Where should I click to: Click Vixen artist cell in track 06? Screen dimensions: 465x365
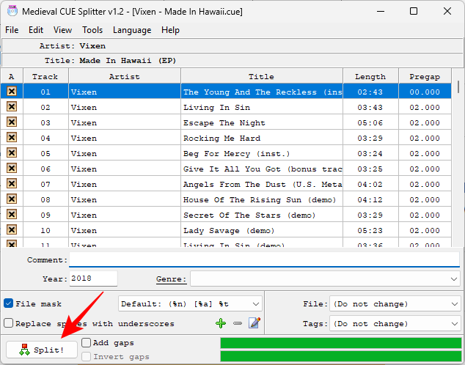(x=125, y=169)
